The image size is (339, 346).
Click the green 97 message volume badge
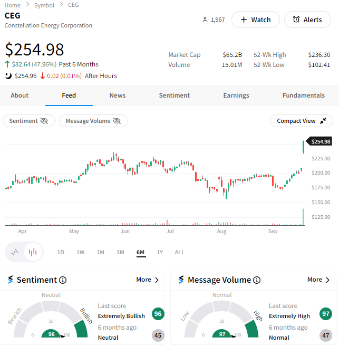[x=325, y=313]
